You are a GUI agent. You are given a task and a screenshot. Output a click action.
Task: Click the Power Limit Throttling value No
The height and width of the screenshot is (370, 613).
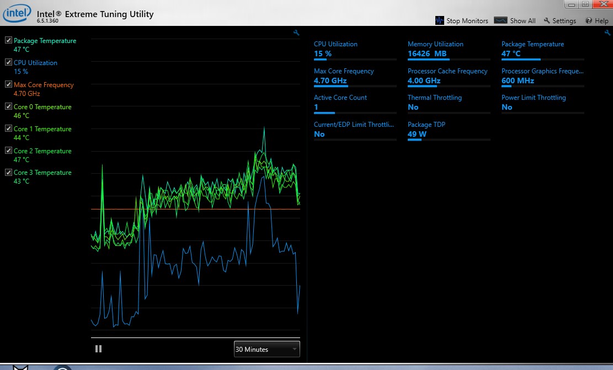(507, 107)
